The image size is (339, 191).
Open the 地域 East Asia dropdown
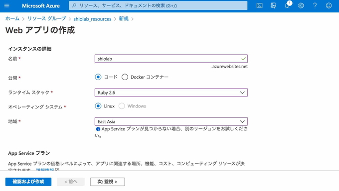[x=171, y=121]
